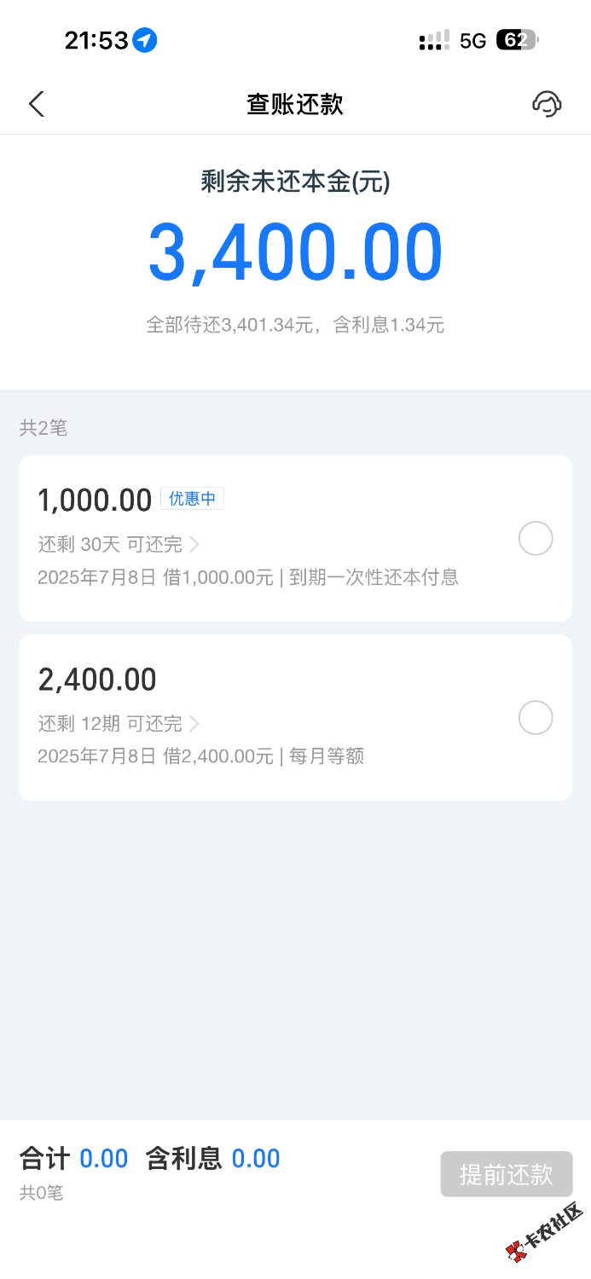This screenshot has width=591, height=1279.
Task: Tap the 查账还款 page title
Action: pyautogui.click(x=295, y=104)
